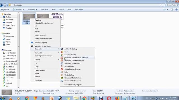
Task: Select Opera Internet Browser icon in submenu
Action: pyautogui.click(x=62, y=69)
